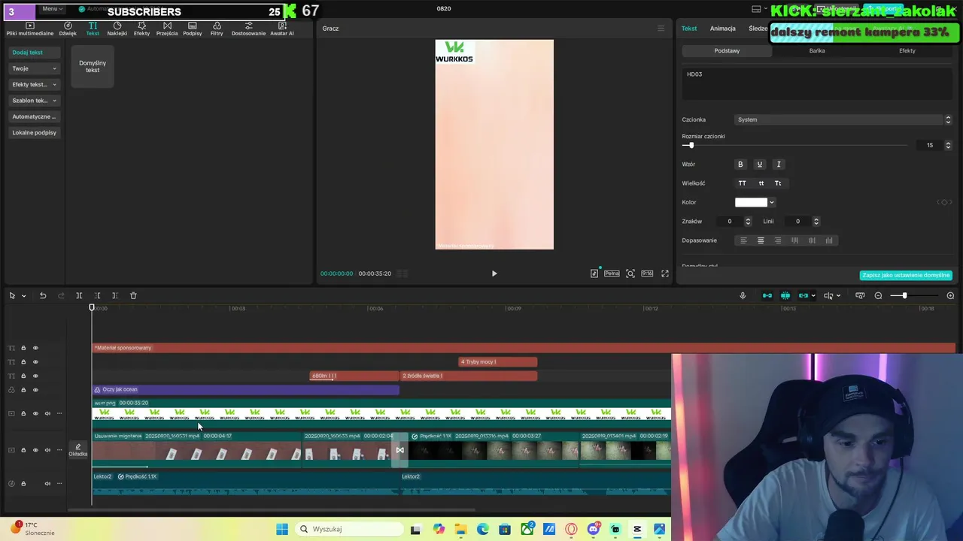Screen dimensions: 963x541
Task: Open the Podpisy captions panel
Action: [192, 29]
